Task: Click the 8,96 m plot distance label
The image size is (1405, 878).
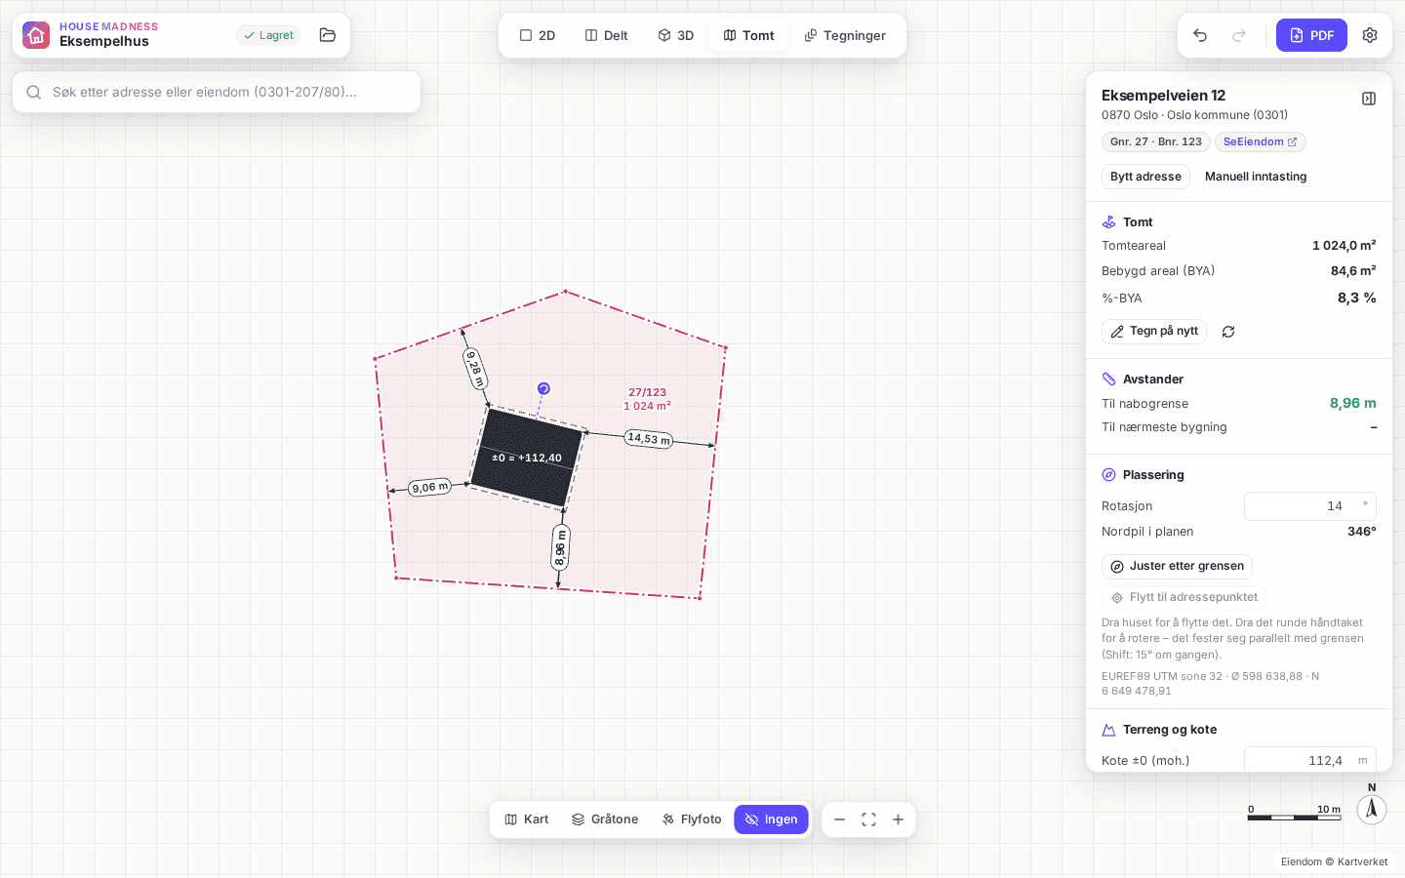Action: [x=560, y=548]
